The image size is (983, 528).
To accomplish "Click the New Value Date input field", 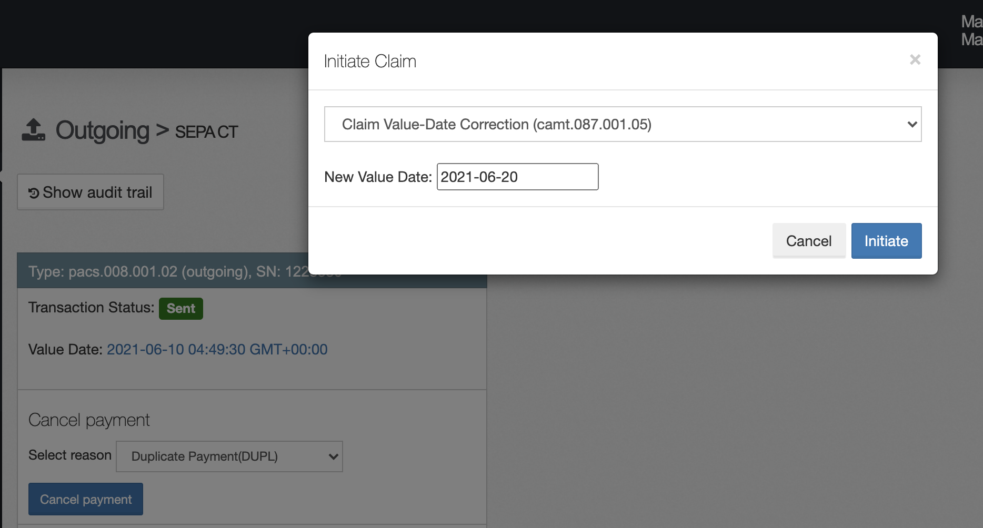I will coord(517,177).
